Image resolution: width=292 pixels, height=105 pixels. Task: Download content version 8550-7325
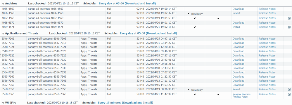(x=239, y=55)
